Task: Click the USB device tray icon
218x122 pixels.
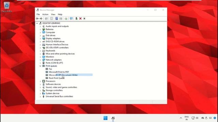Action: (x=206, y=118)
